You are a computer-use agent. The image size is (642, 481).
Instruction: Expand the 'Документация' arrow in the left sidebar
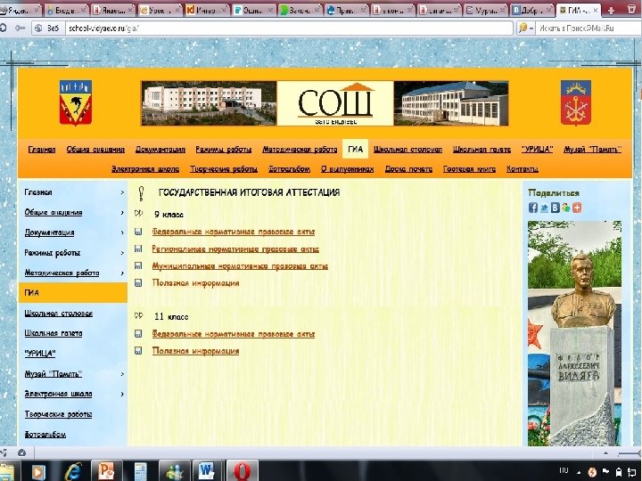(122, 232)
